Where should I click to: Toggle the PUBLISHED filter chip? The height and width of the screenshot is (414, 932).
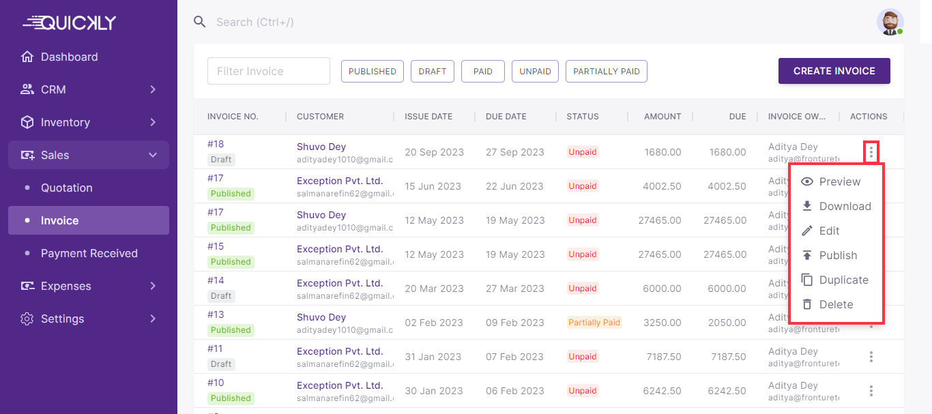[x=372, y=71]
